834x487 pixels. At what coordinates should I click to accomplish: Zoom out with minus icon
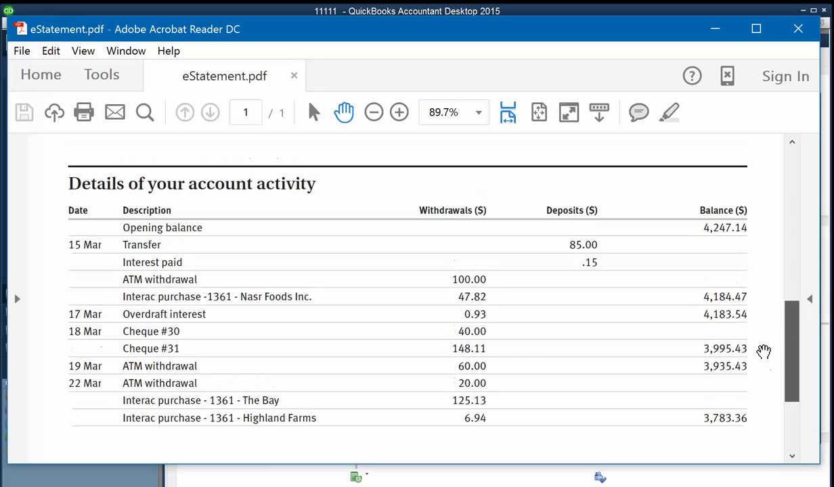point(374,112)
